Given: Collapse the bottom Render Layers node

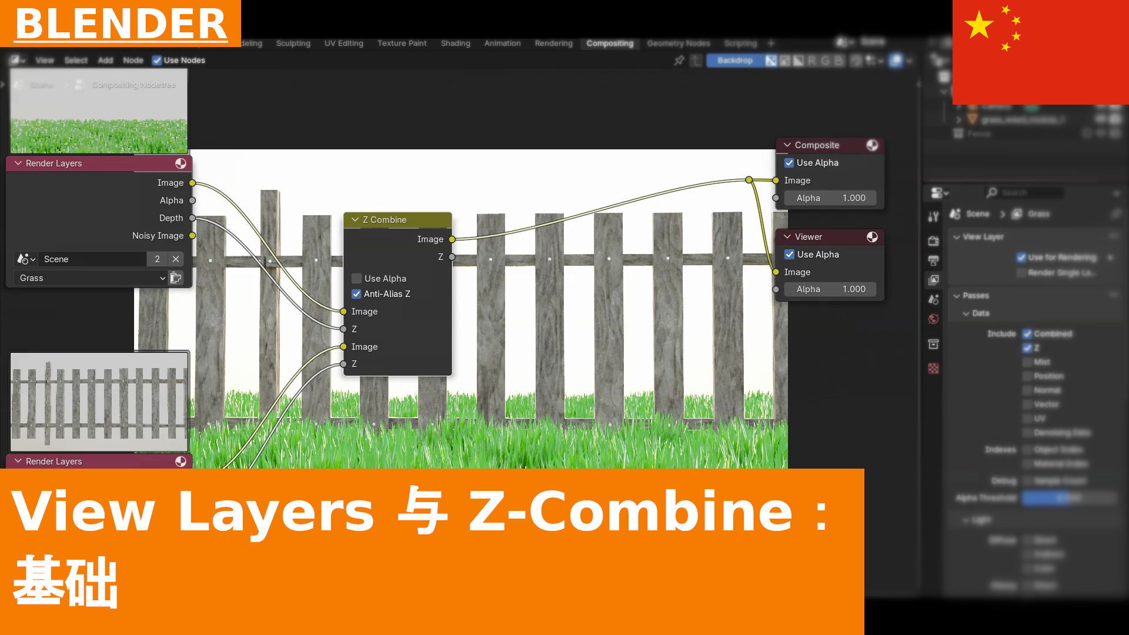Looking at the screenshot, I should click(18, 462).
